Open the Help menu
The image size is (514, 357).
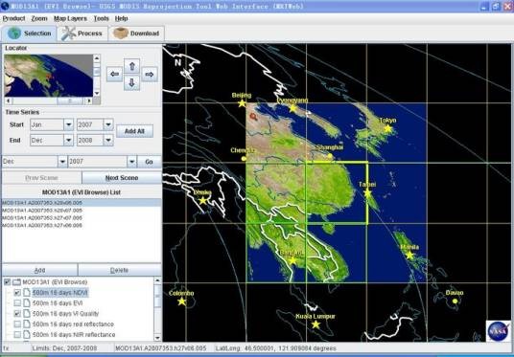121,18
